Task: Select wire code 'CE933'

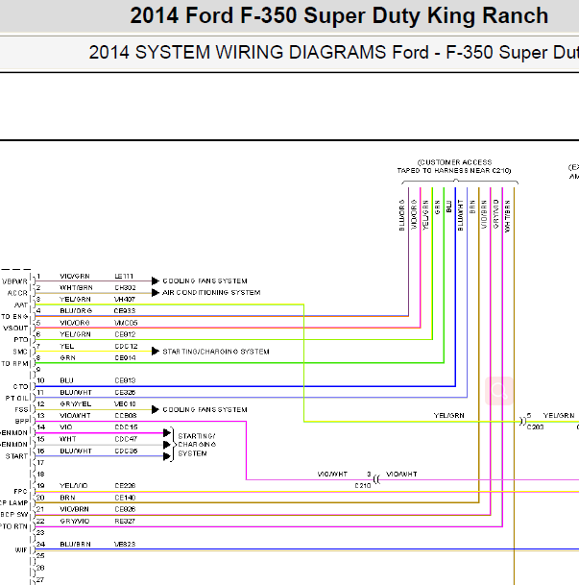Action: [x=125, y=311]
